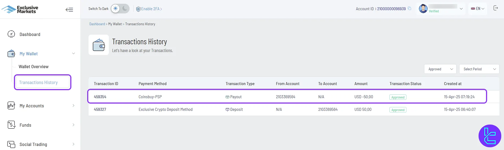Click the Social Trading icon
Image resolution: width=504 pixels, height=150 pixels.
click(11, 144)
